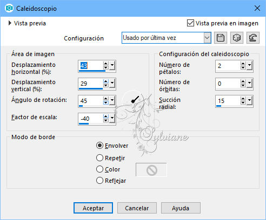The image size is (266, 220).
Task: Click the reset to default arrow icon
Action: tap(253, 38)
